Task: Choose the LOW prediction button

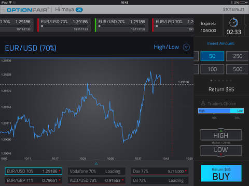Action: point(221,150)
